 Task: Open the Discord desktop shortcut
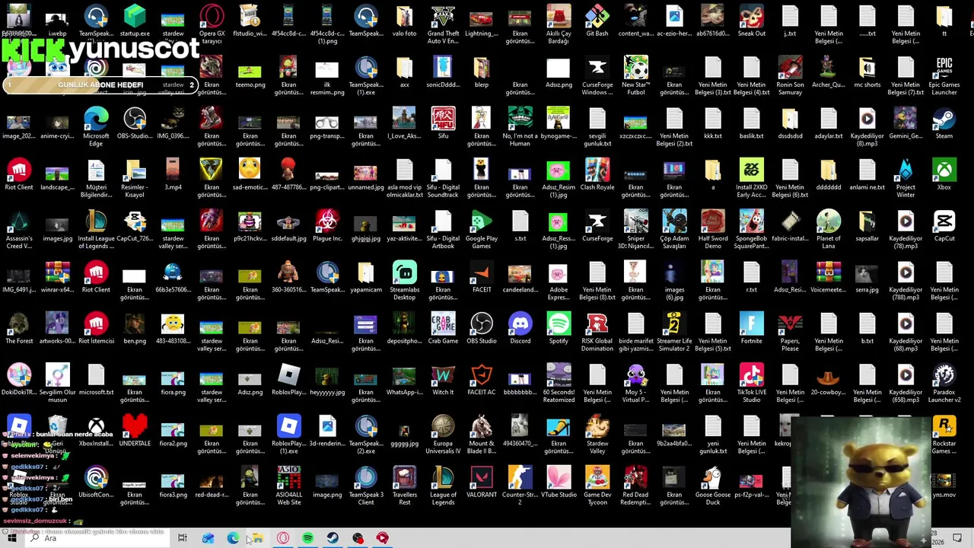click(520, 328)
